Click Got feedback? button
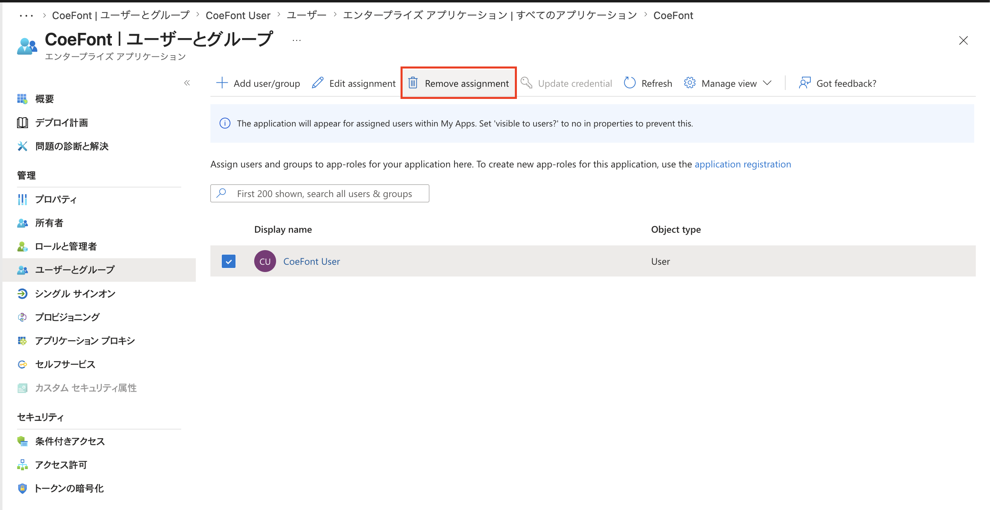990x510 pixels. click(x=838, y=83)
